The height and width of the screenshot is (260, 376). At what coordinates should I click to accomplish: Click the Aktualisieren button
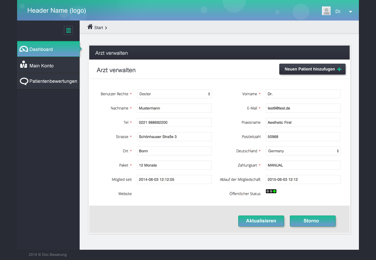(261, 221)
